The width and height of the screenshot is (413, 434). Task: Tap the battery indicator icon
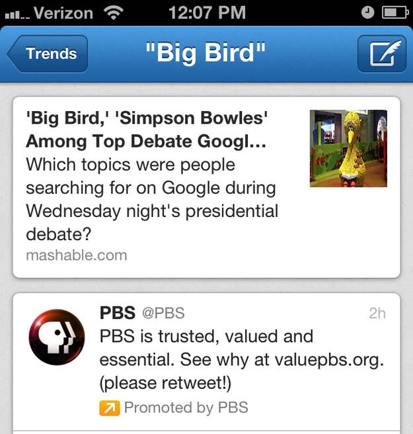pos(396,13)
